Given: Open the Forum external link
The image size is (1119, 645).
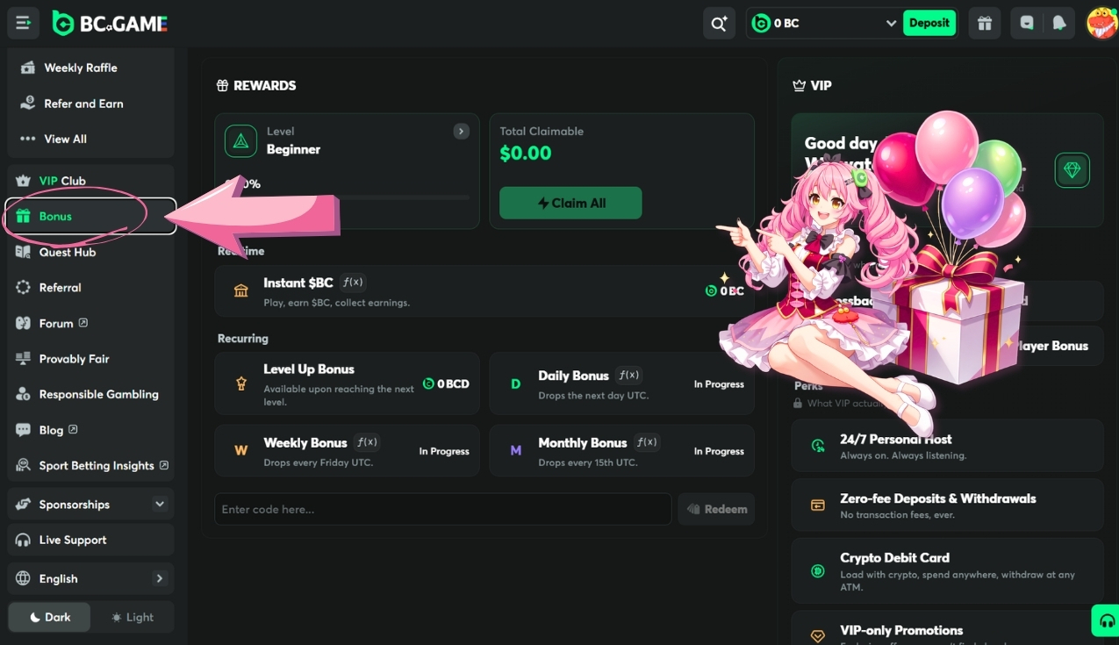Looking at the screenshot, I should 91,323.
